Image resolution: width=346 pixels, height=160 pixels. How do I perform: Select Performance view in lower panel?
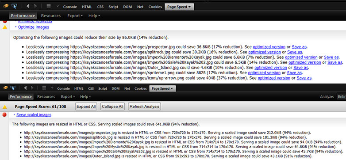21,96
